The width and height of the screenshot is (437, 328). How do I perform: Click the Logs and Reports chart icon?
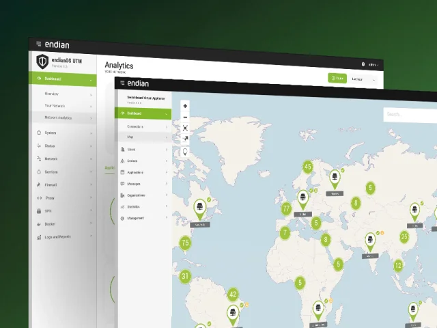click(39, 237)
